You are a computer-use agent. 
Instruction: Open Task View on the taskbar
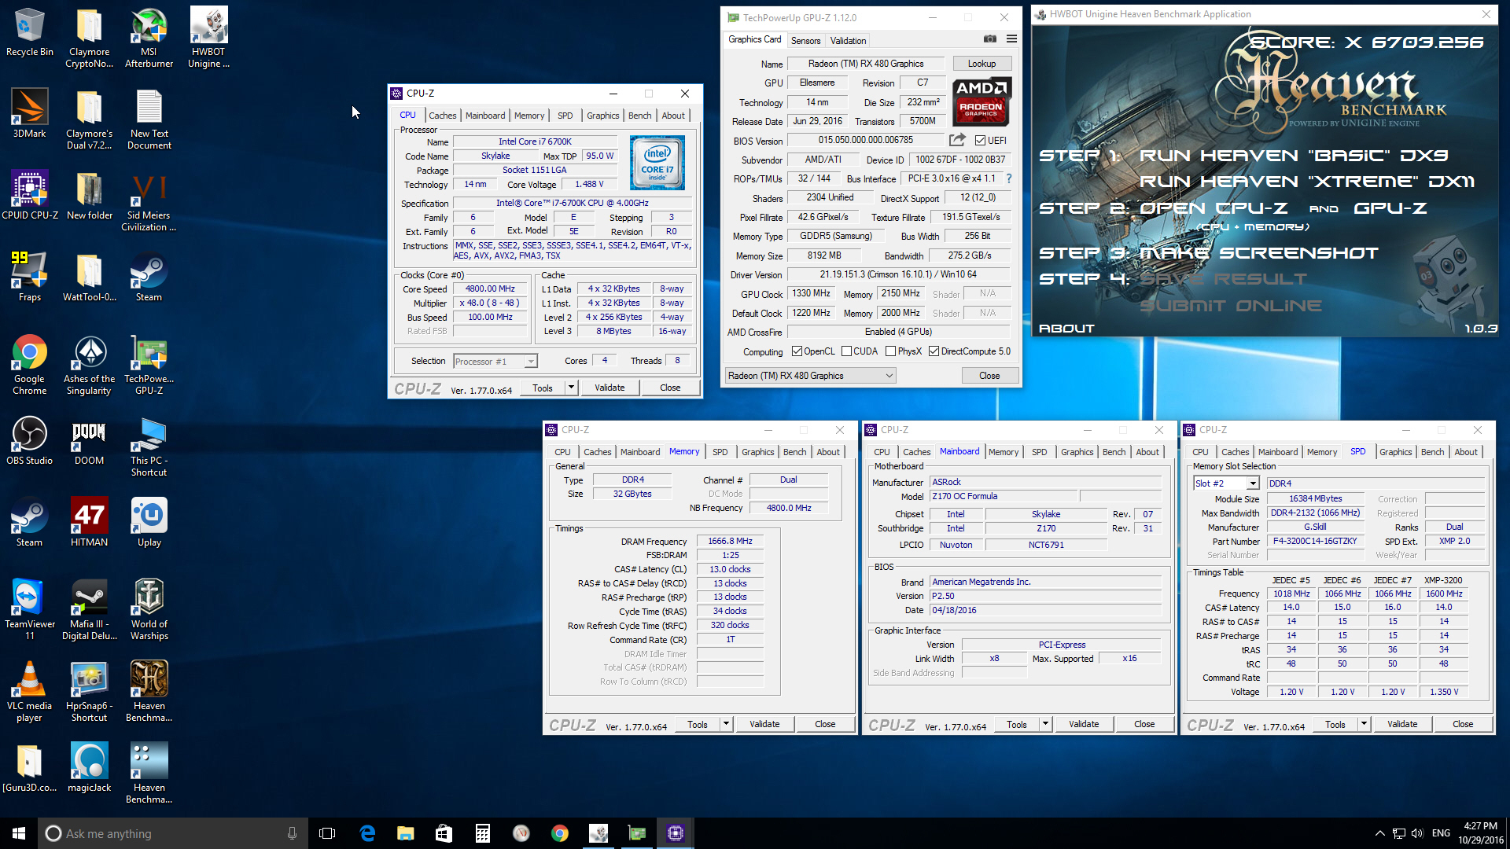tap(327, 833)
